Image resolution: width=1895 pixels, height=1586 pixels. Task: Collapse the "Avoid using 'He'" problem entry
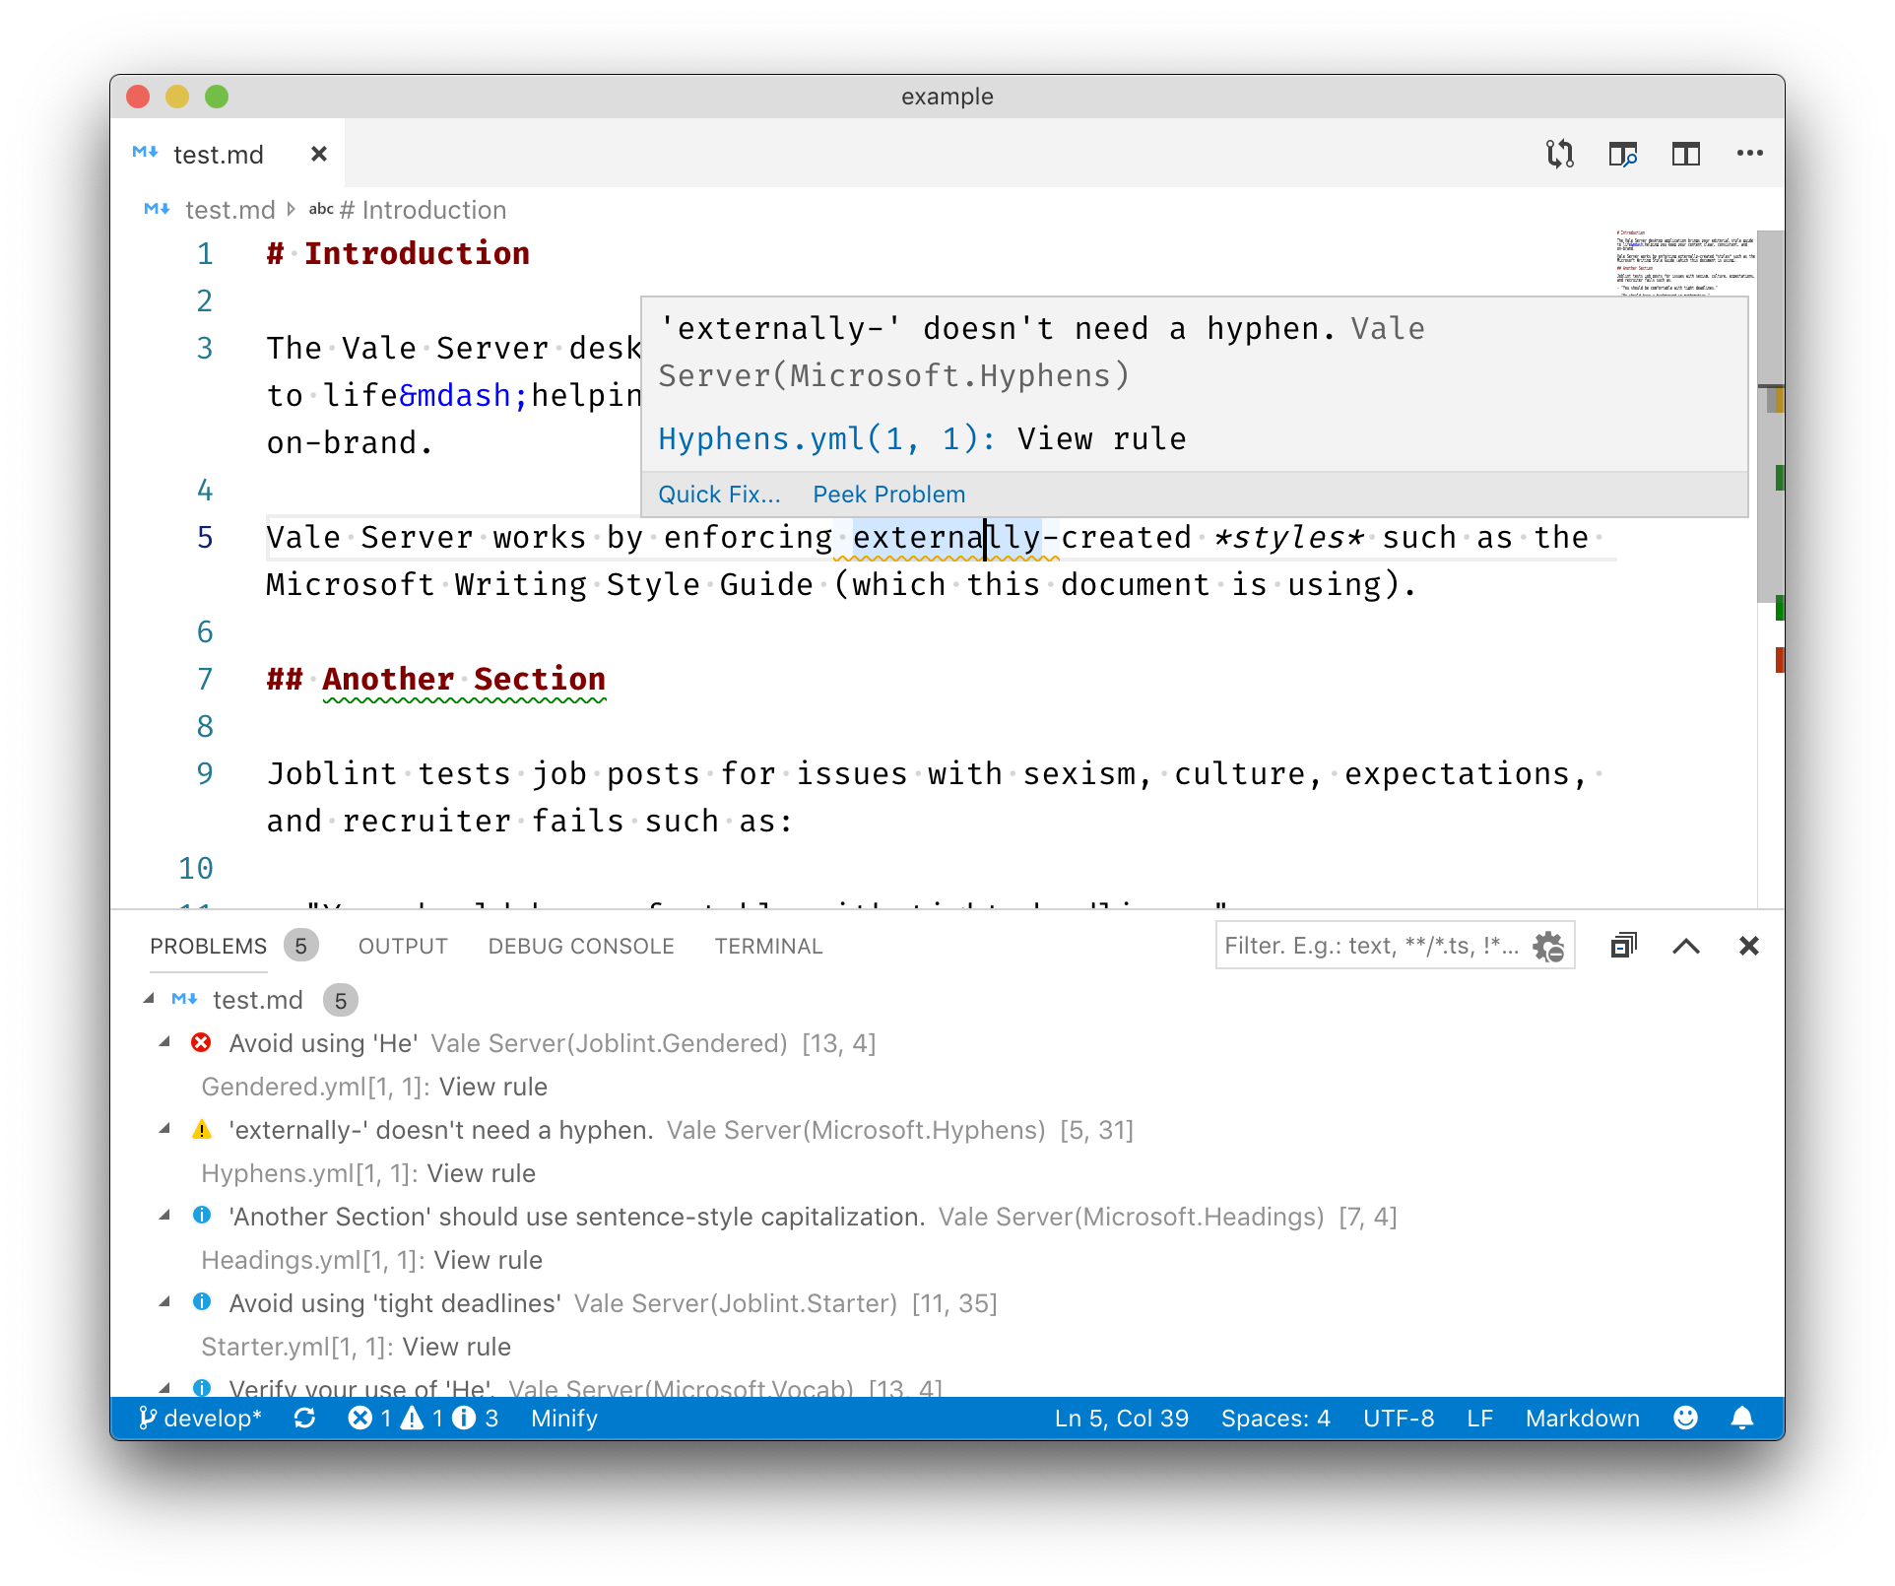[165, 1043]
